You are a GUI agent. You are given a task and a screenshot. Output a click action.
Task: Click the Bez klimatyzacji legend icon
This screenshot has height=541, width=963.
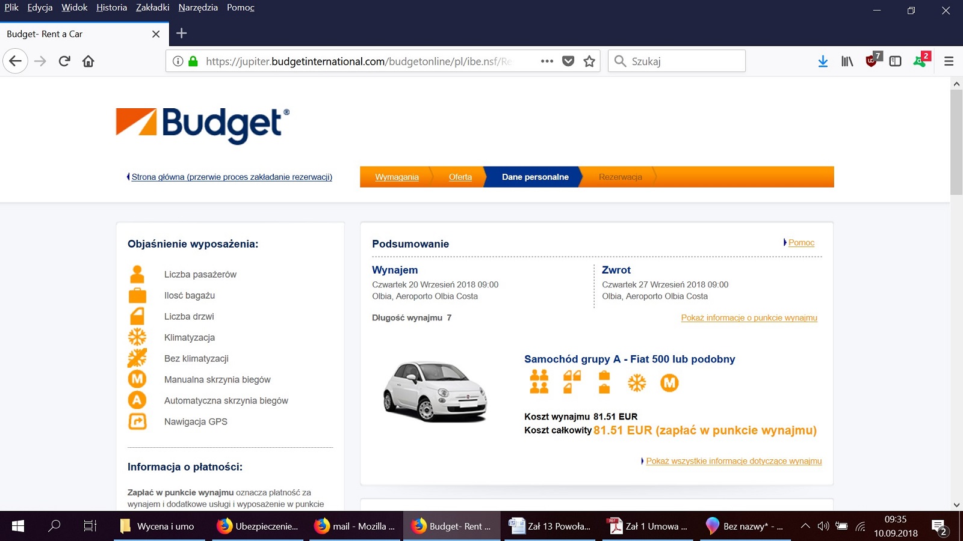[x=137, y=358]
